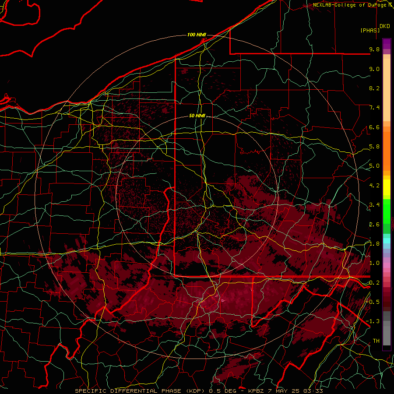Click the purple top segment of color bar
Image resolution: width=394 pixels, height=394 pixels.
coord(387,44)
